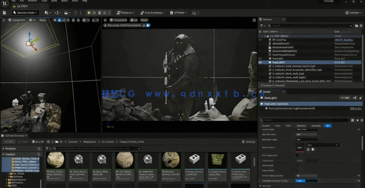Select the Rendering filter tab in Details
This screenshot has height=188, width=365.
coord(301,126)
